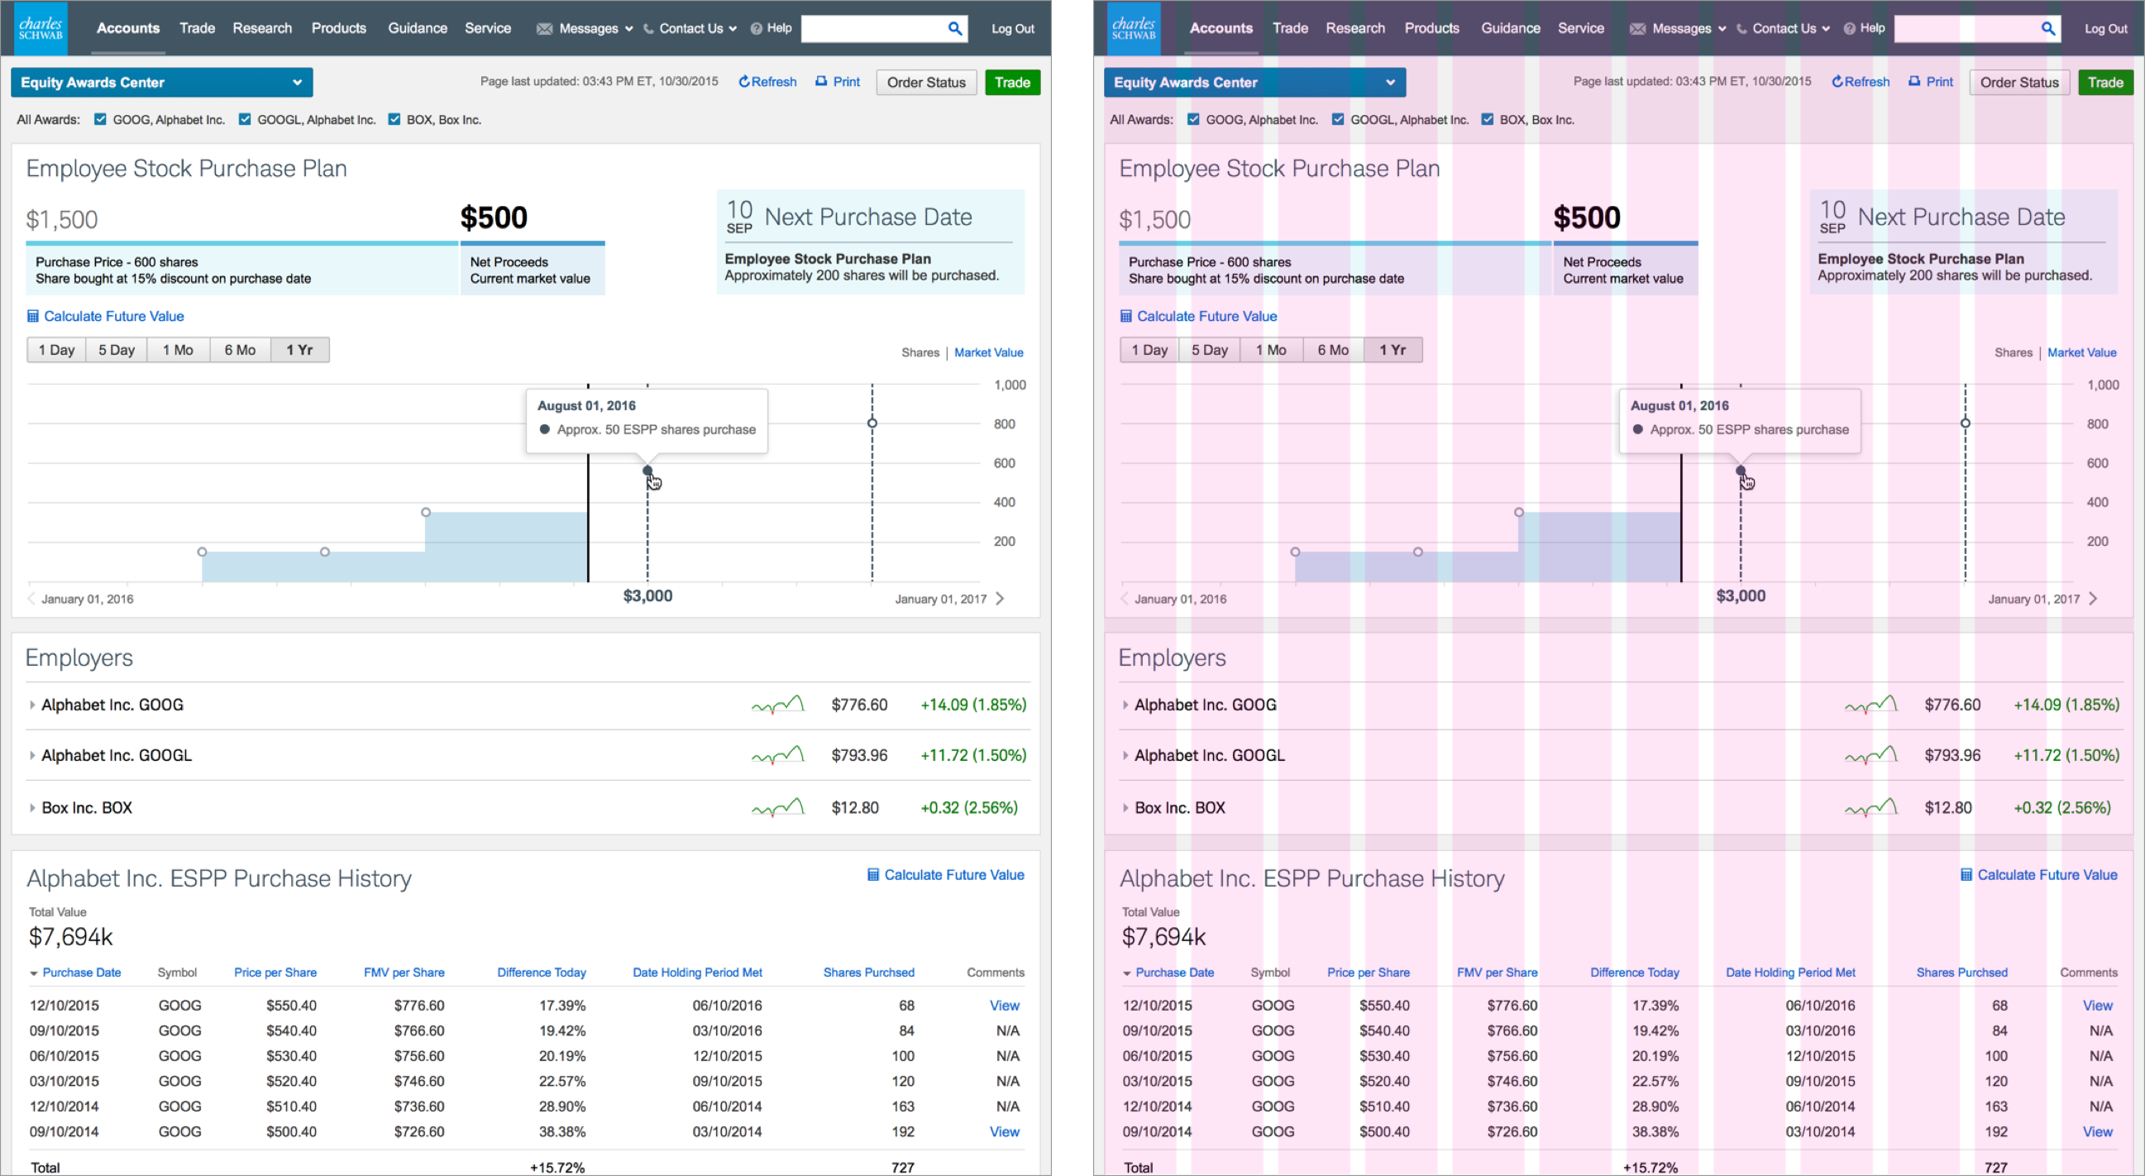This screenshot has height=1176, width=2145.
Task: Click the search magnifier icon in the left mockup
Action: point(955,28)
